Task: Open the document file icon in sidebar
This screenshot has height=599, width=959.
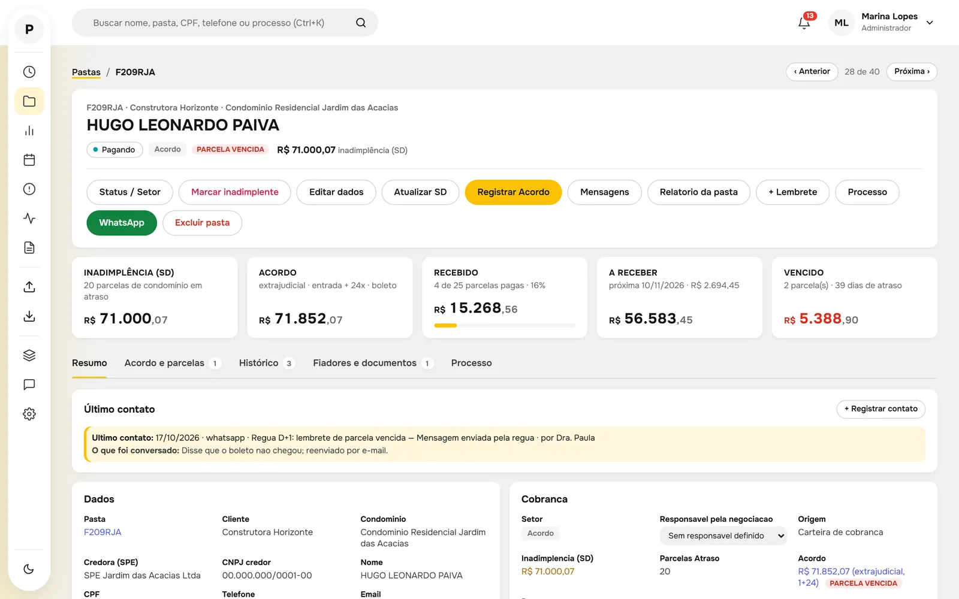Action: [29, 248]
